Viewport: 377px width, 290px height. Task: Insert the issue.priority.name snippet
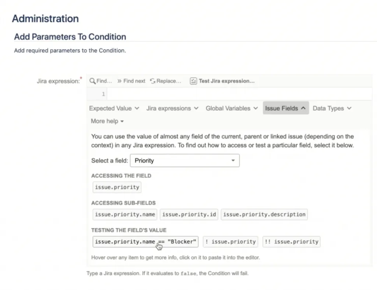point(125,214)
